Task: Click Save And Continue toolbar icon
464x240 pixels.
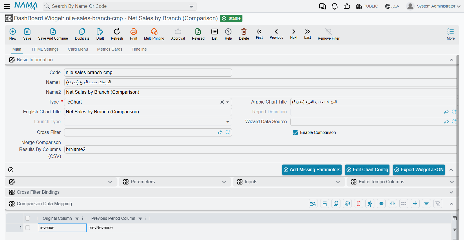Action: (x=53, y=34)
